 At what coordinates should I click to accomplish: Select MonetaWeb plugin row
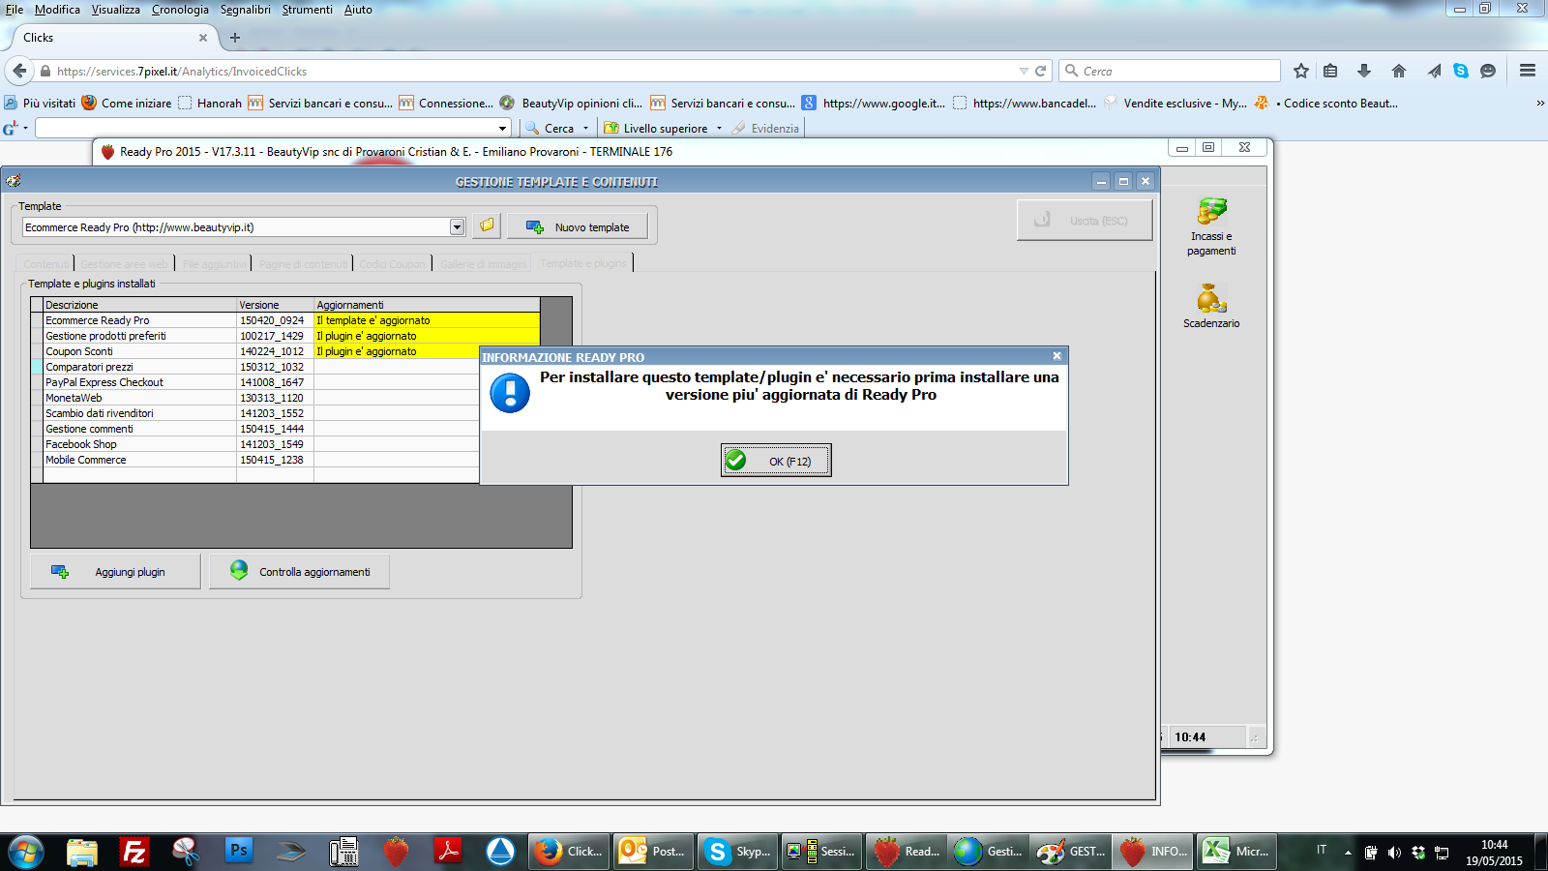coord(256,398)
